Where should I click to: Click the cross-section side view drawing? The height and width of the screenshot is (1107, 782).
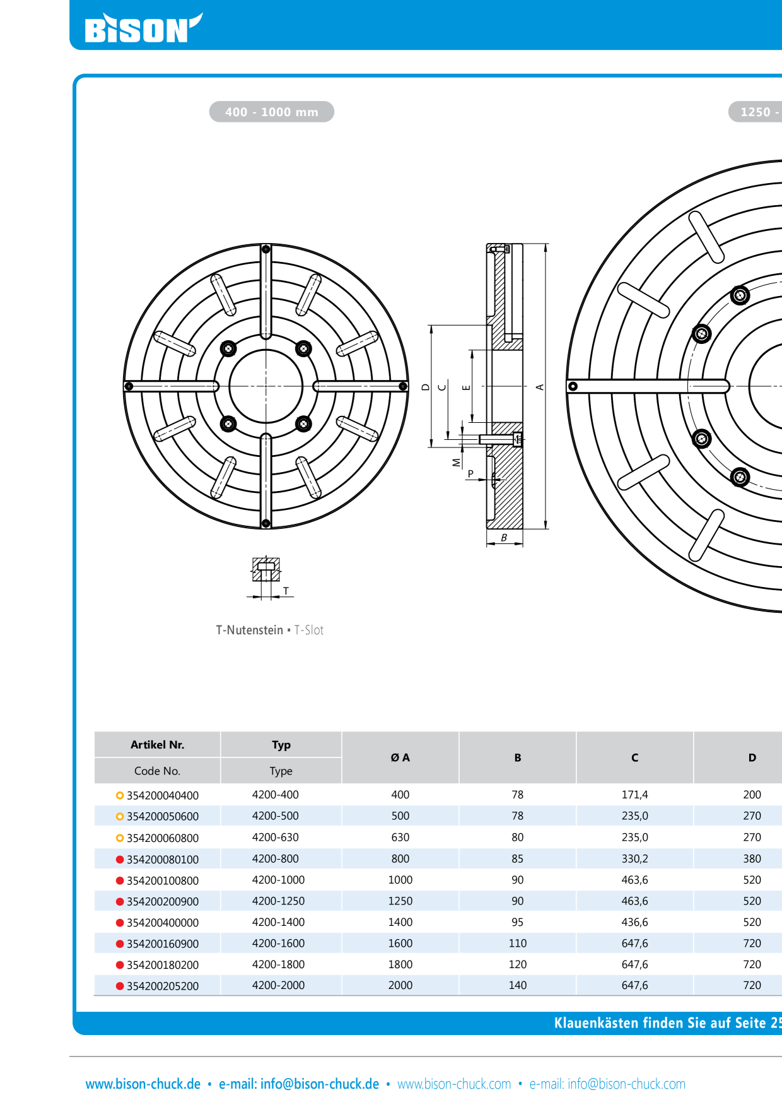pyautogui.click(x=505, y=386)
